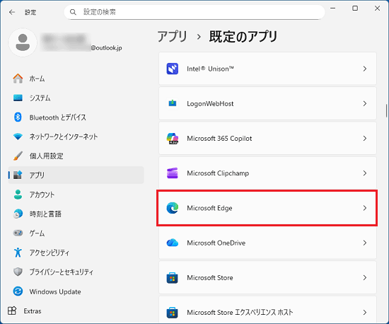This screenshot has width=389, height=324.
Task: Click the @outlook.jp account email
Action: coord(106,48)
